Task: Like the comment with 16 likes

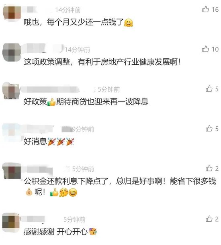Action: point(205,9)
